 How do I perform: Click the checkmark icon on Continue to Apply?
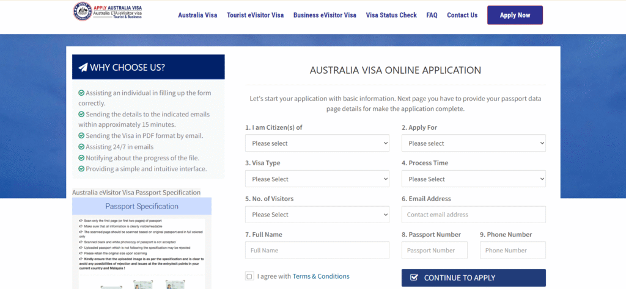pos(414,278)
